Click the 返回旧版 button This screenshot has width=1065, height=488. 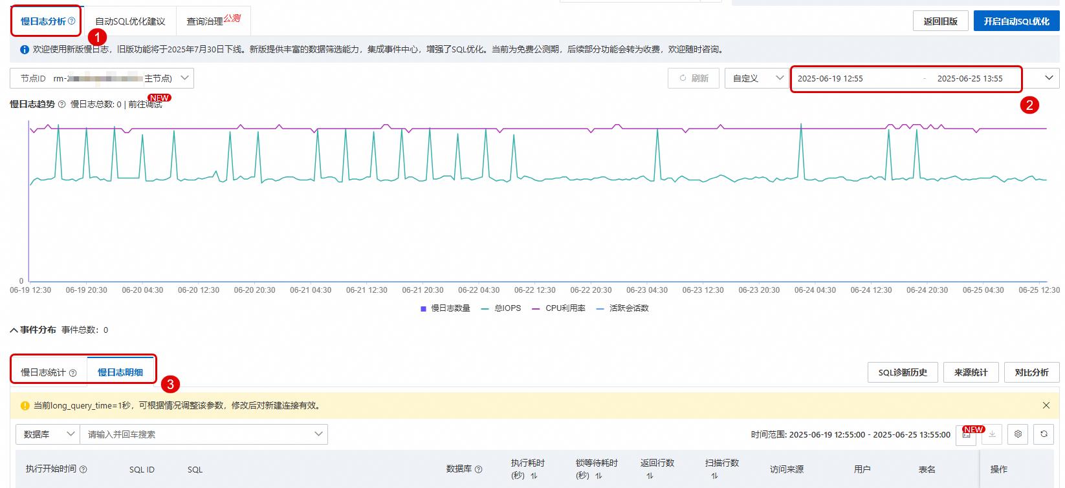pos(941,21)
